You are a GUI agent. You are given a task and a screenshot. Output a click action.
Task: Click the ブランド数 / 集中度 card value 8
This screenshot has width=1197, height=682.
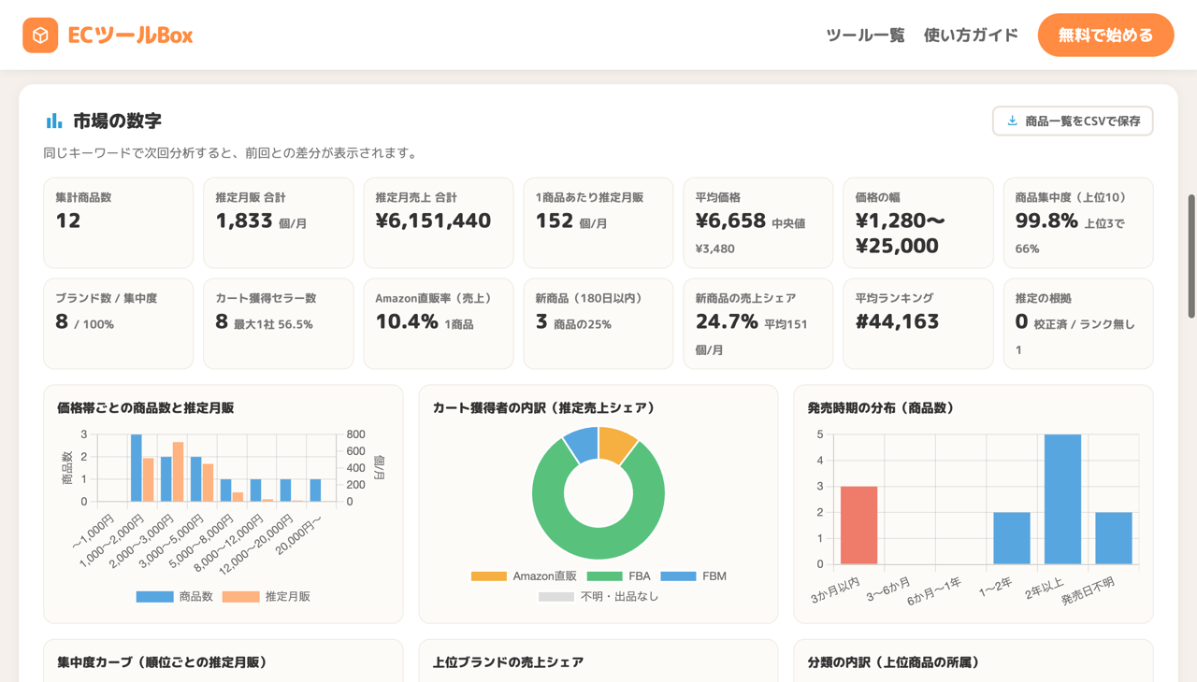62,321
